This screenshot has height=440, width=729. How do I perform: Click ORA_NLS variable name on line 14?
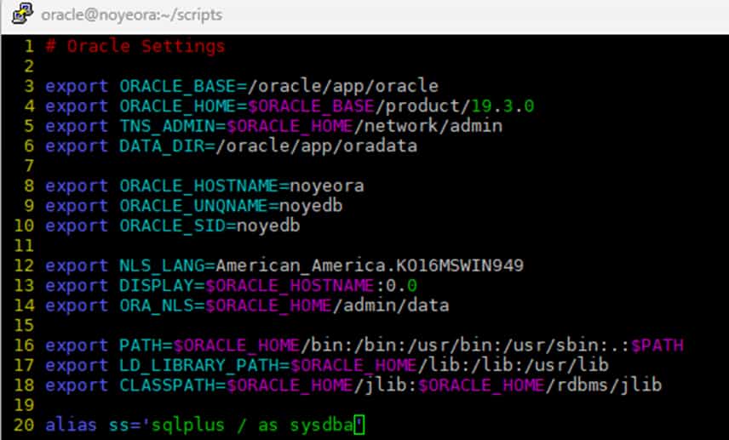pos(157,306)
